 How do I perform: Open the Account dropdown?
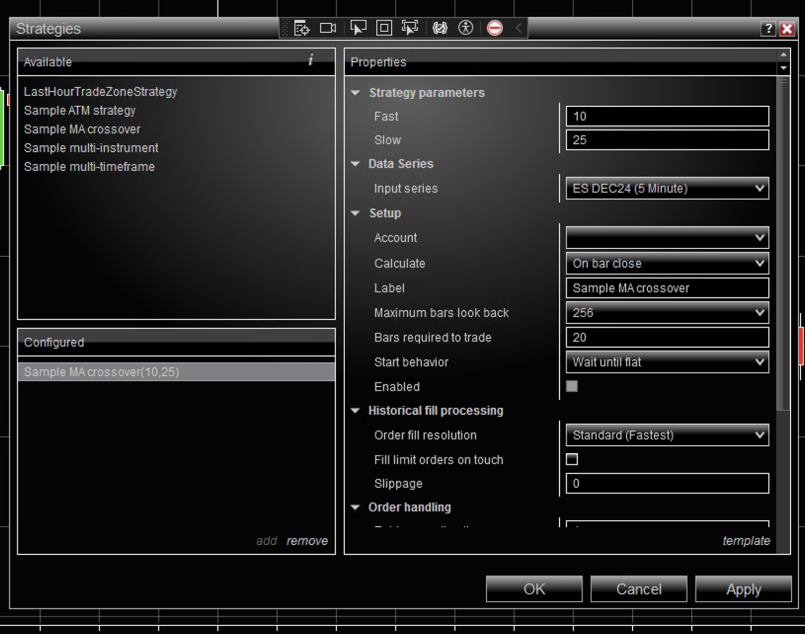(x=667, y=238)
